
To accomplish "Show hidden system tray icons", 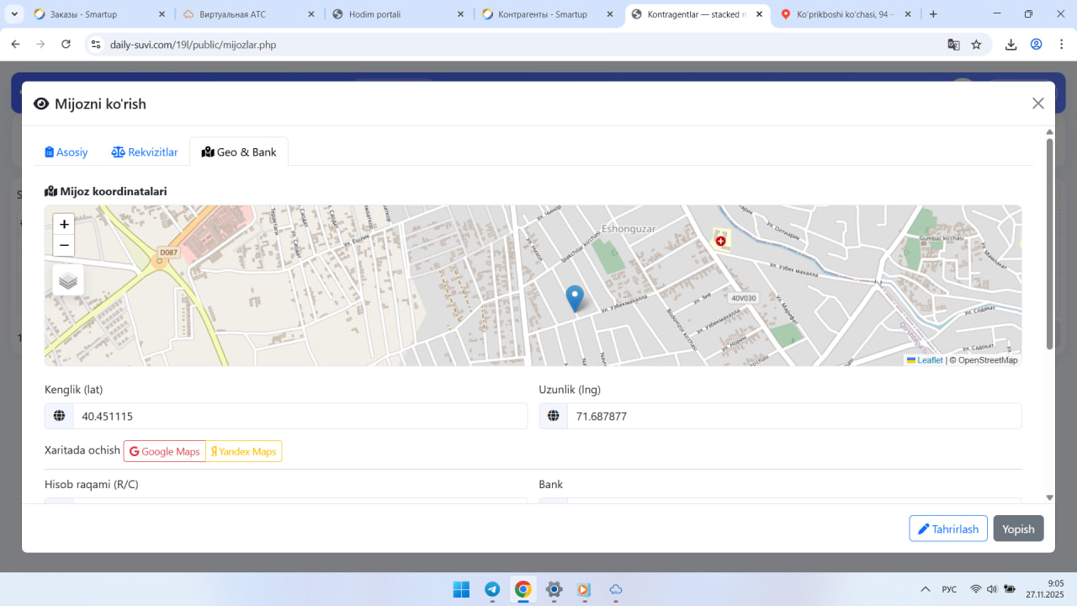I will coord(926,589).
